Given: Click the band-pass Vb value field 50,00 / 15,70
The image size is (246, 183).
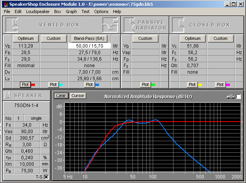Looking at the screenshot, I should click(89, 46).
